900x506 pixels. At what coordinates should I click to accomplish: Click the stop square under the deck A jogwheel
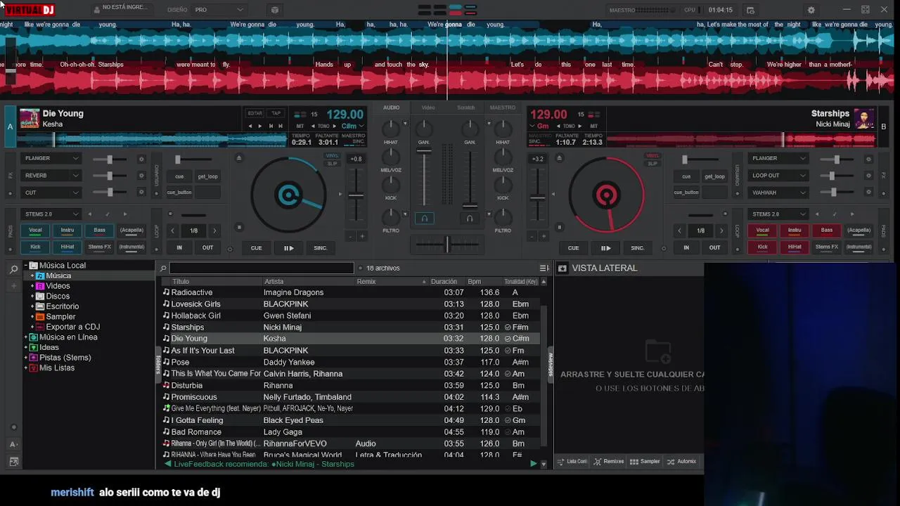(x=239, y=227)
